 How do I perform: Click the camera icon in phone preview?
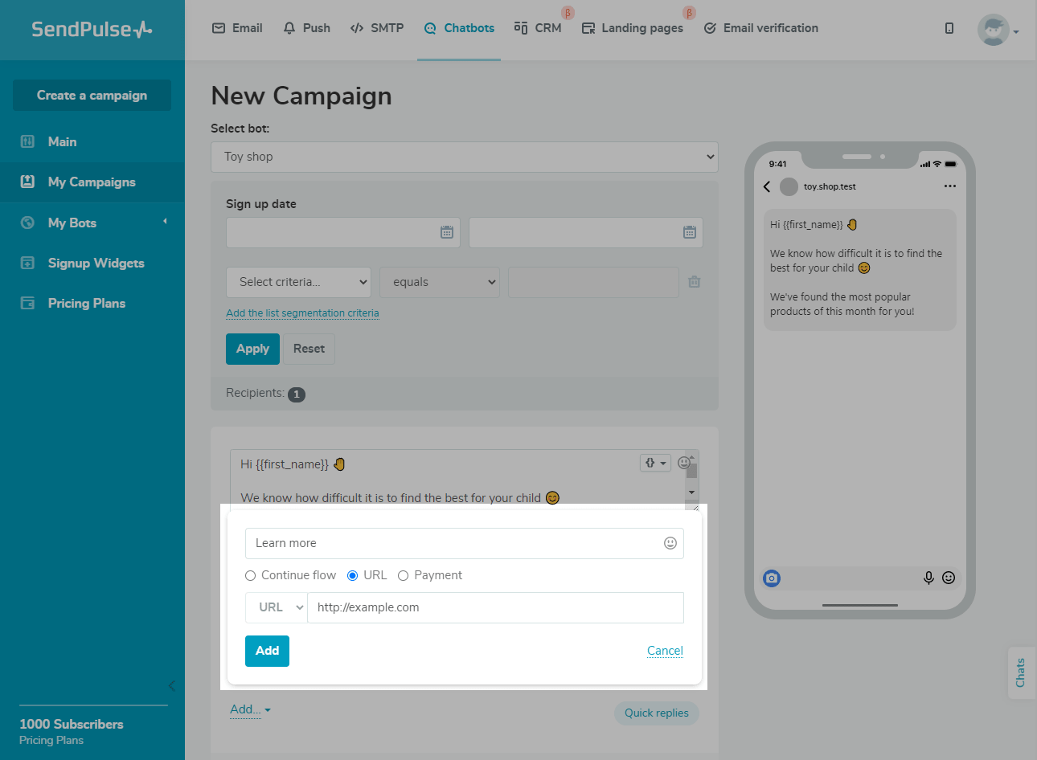coord(772,578)
